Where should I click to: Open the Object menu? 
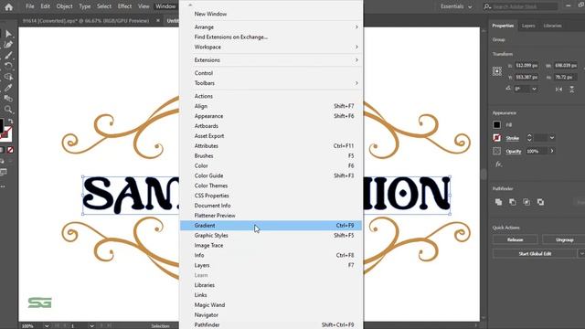coord(64,6)
